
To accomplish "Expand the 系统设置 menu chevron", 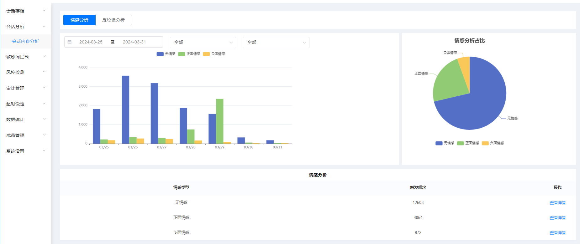I will pyautogui.click(x=44, y=151).
